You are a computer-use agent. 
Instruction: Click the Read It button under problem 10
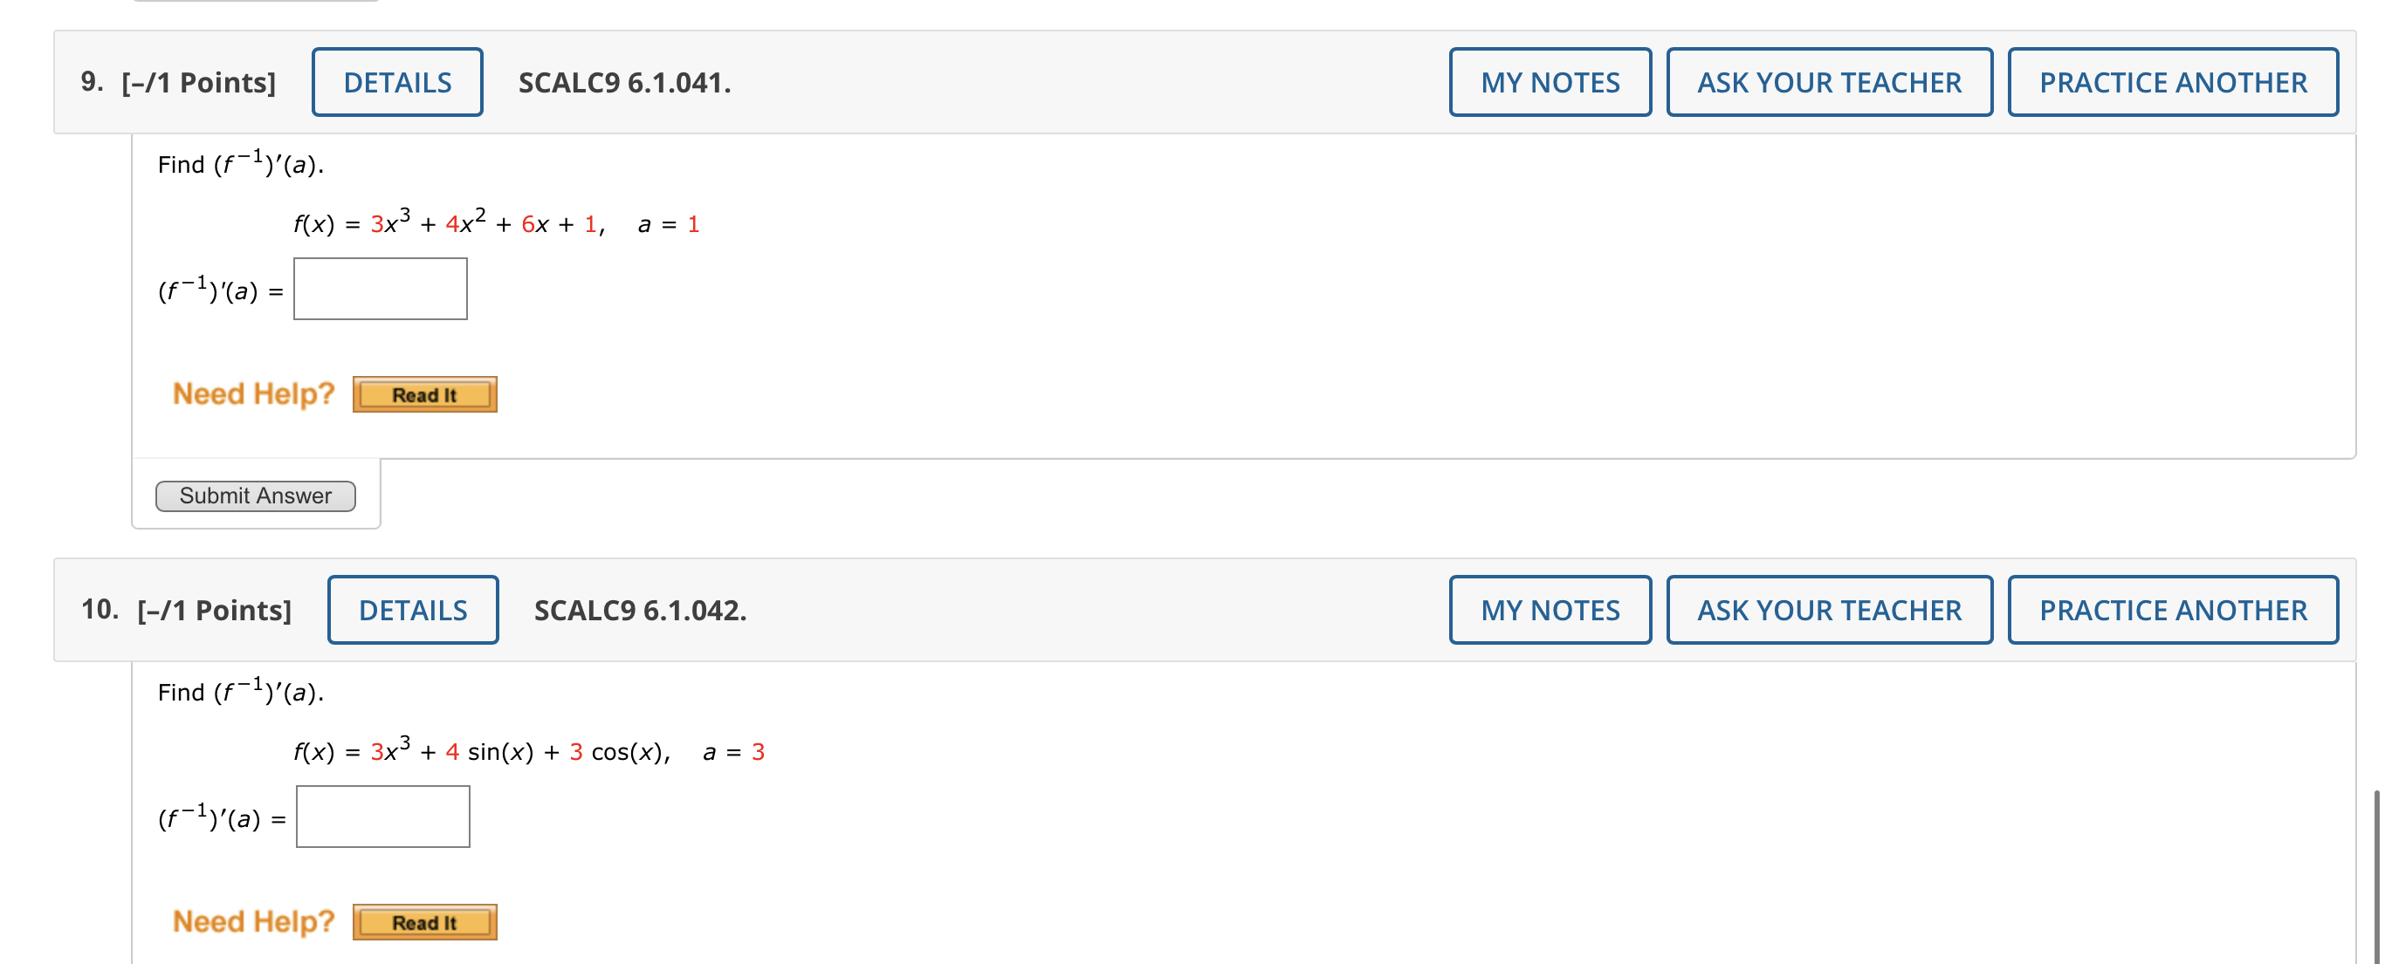click(x=423, y=921)
